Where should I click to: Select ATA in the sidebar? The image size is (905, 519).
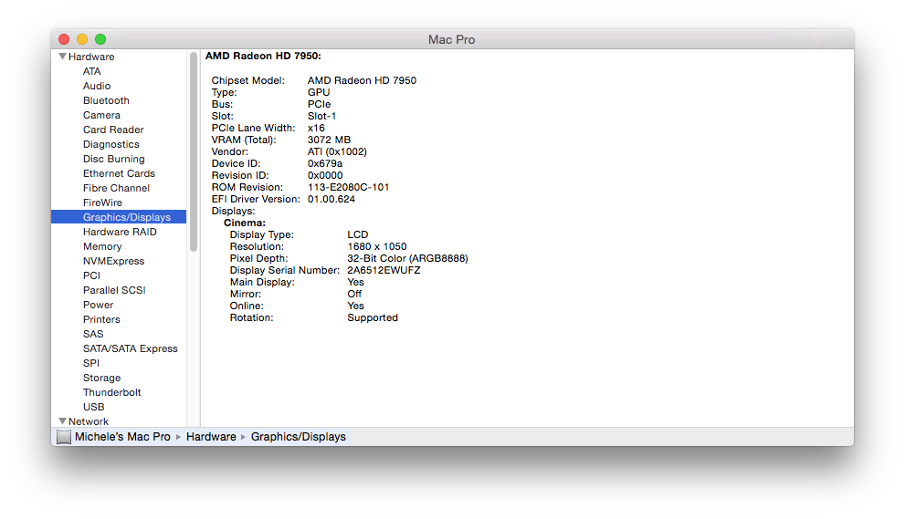[x=91, y=71]
